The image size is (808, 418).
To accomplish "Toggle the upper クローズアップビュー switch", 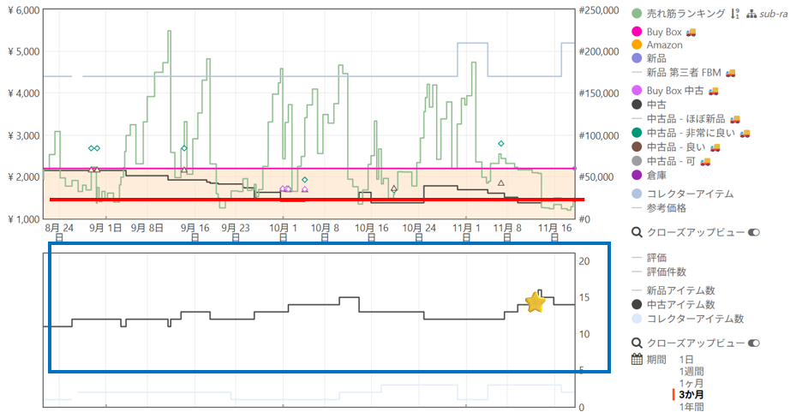I will 755,232.
